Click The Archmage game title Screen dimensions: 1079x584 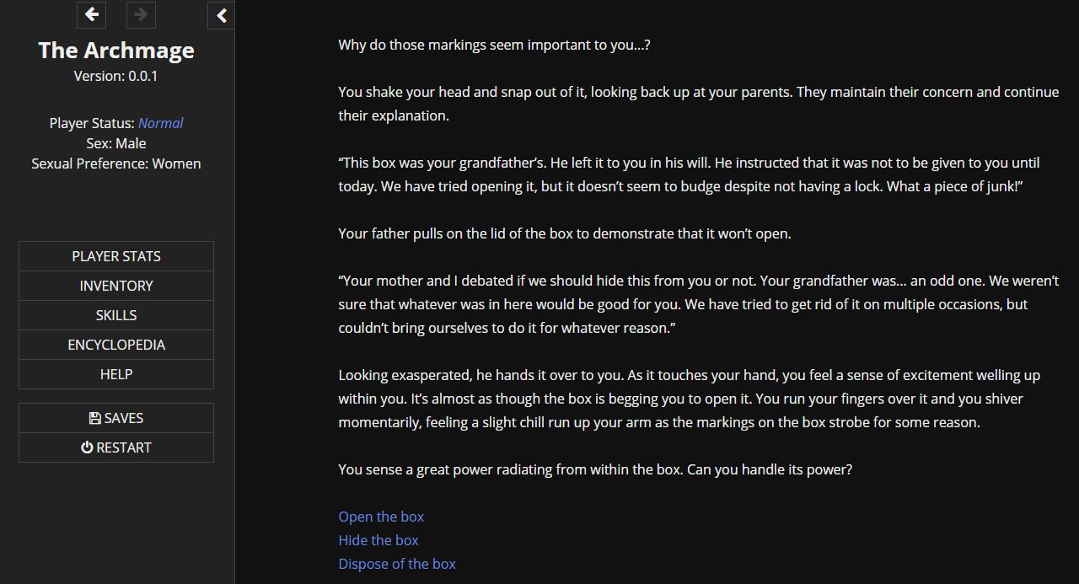116,50
